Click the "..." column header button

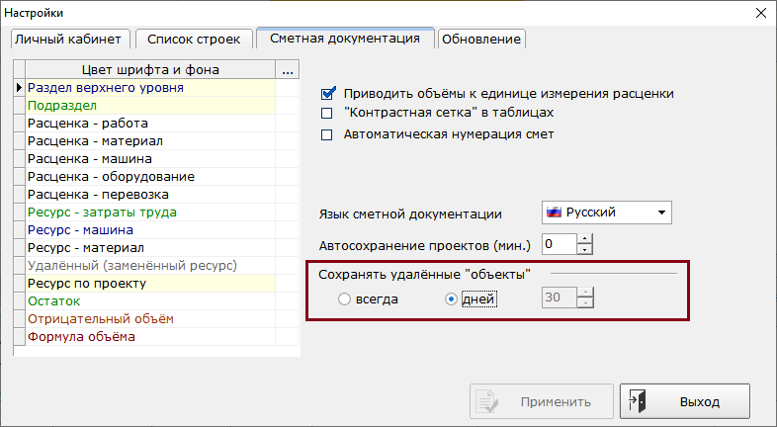[x=288, y=70]
